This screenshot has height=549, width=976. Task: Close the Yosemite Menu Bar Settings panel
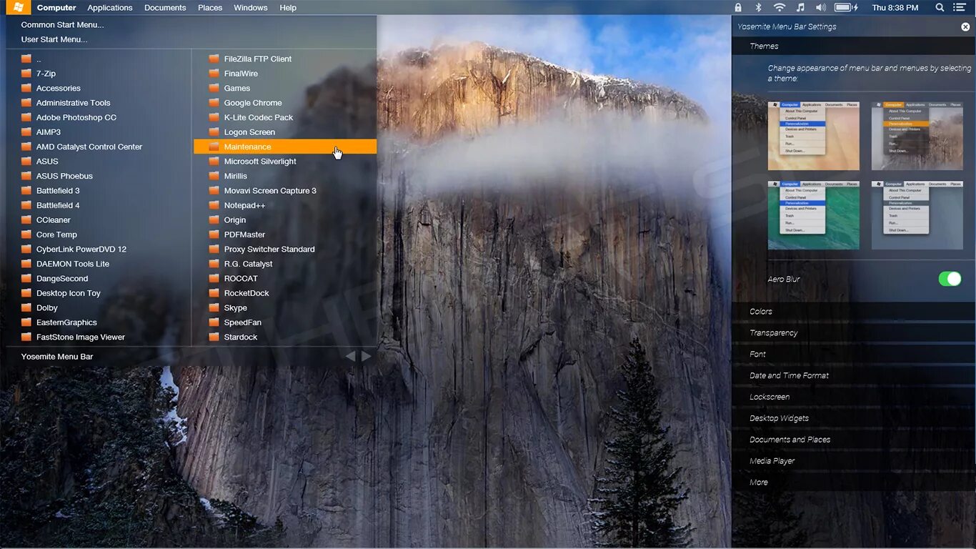pyautogui.click(x=965, y=26)
